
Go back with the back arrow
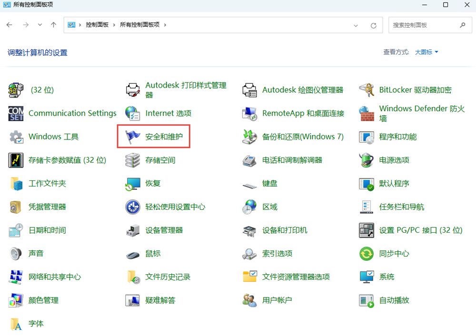tap(10, 25)
